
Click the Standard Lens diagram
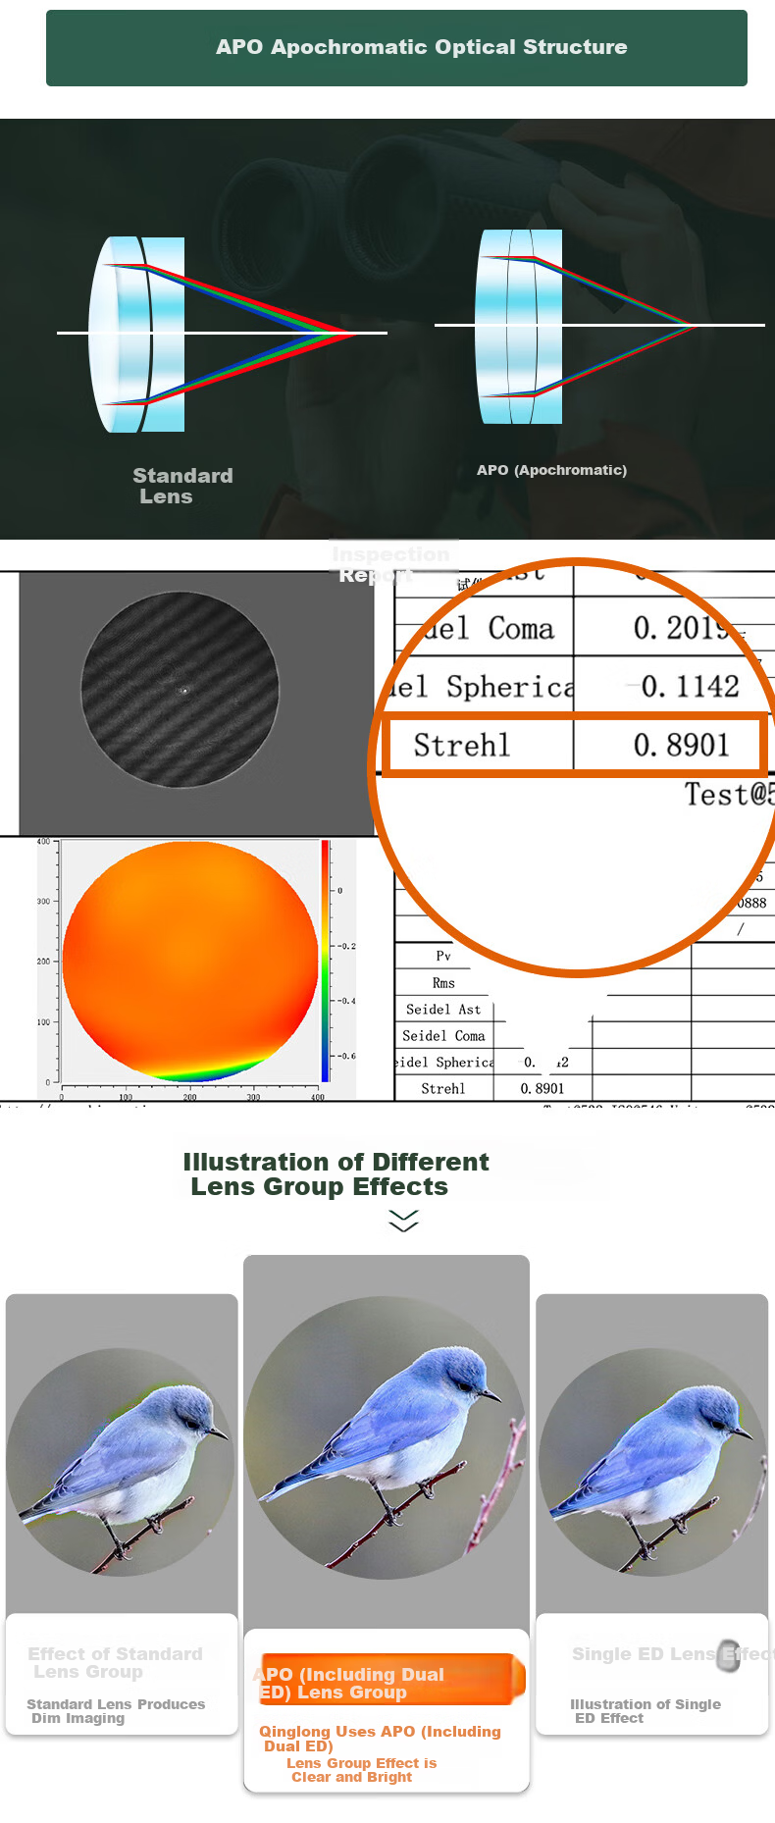pos(222,334)
